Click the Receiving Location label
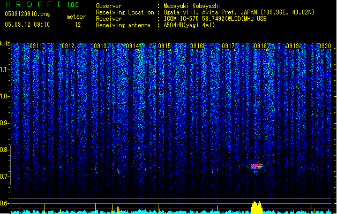This screenshot has height=214, width=337. (x=125, y=12)
